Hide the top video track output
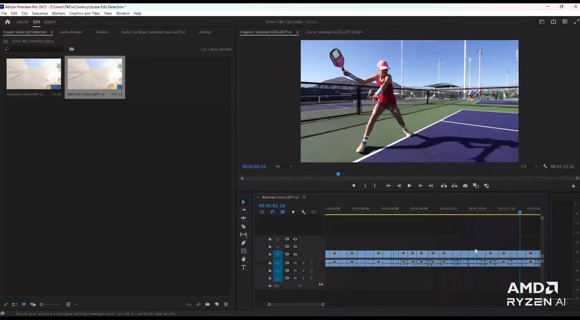The width and height of the screenshot is (580, 320). [295, 239]
